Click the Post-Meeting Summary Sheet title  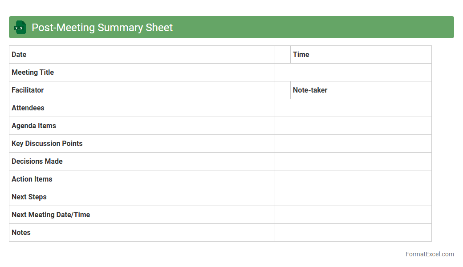pyautogui.click(x=102, y=28)
